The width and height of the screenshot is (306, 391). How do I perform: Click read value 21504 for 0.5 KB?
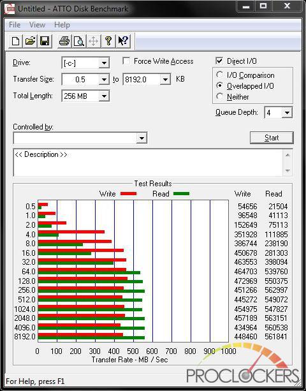click(278, 207)
